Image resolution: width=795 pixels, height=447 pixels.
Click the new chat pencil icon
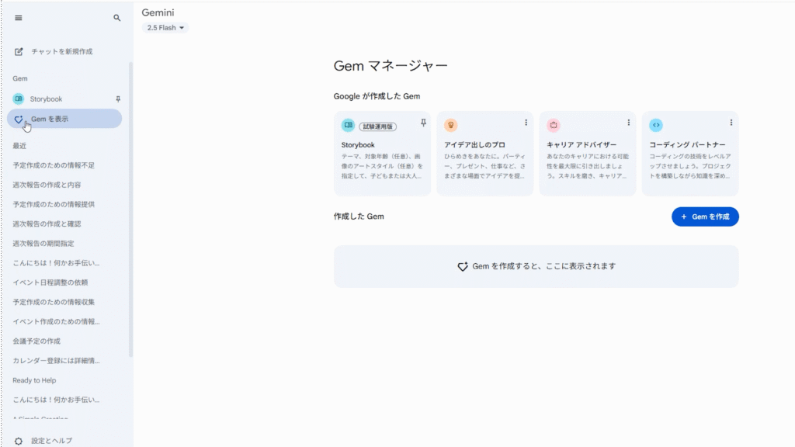(x=19, y=51)
